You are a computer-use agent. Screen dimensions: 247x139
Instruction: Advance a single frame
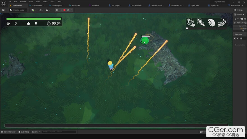[x=61, y=10]
